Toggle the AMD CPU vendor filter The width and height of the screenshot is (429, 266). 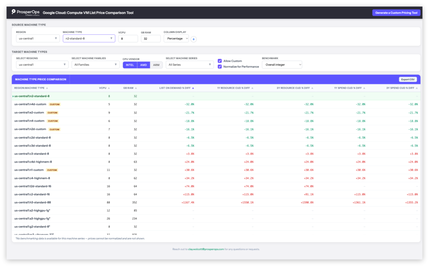[143, 65]
